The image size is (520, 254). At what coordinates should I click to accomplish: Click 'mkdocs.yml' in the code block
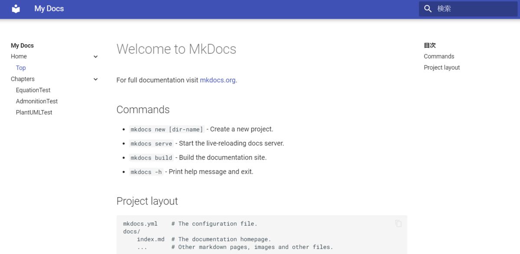pyautogui.click(x=140, y=224)
